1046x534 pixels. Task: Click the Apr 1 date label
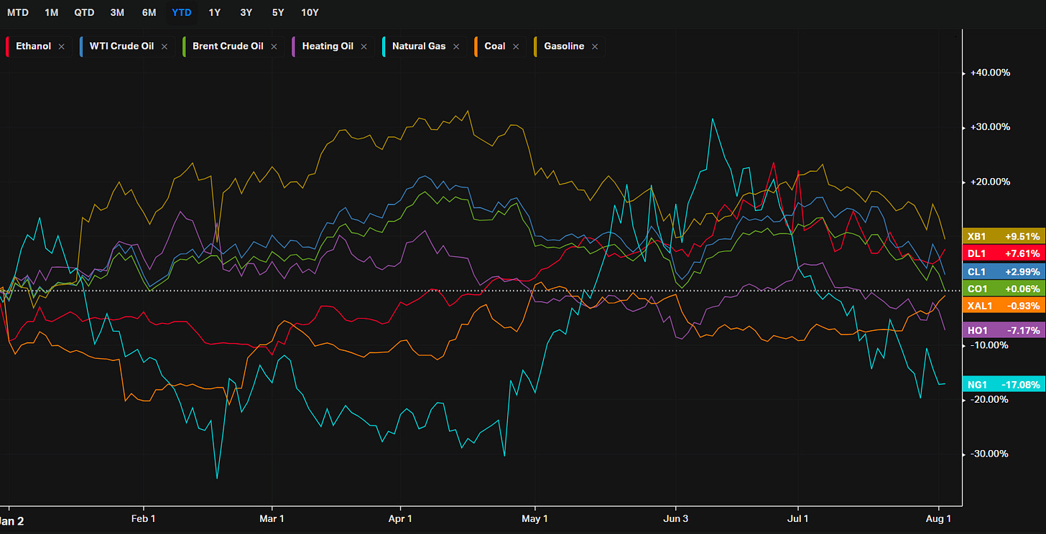coord(399,518)
